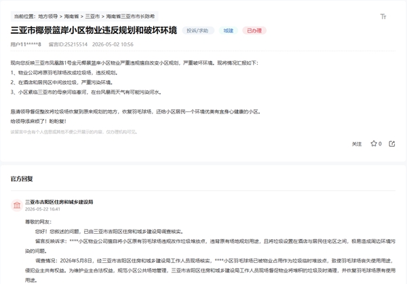Image resolution: width=407 pixels, height=284 pixels.
Task: Click the request line starting 恳请领导督促整改
Action: [x=136, y=111]
